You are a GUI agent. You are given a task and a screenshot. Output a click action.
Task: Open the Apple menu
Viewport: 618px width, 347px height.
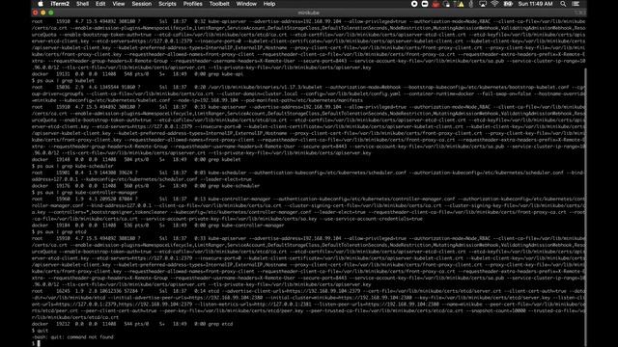[x=41, y=4]
